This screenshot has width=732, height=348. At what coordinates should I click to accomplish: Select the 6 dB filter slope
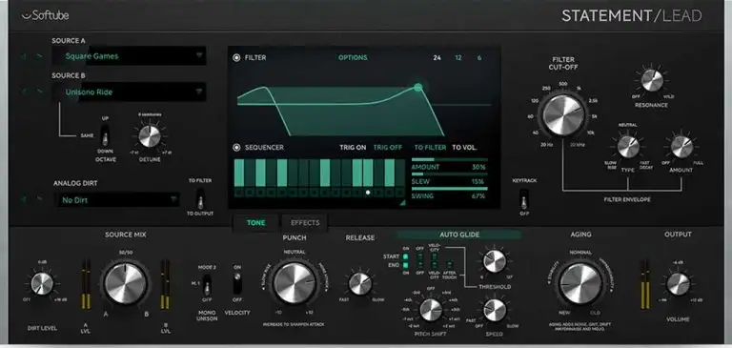[x=479, y=58]
